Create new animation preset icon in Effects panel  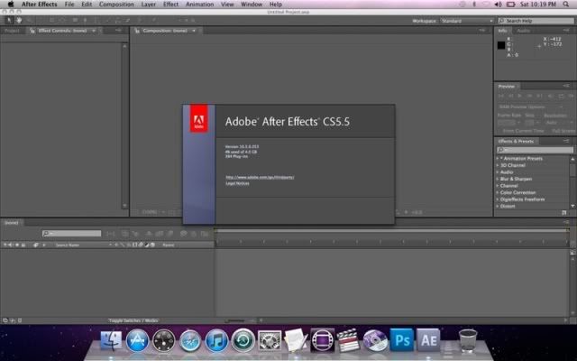pyautogui.click(x=564, y=213)
